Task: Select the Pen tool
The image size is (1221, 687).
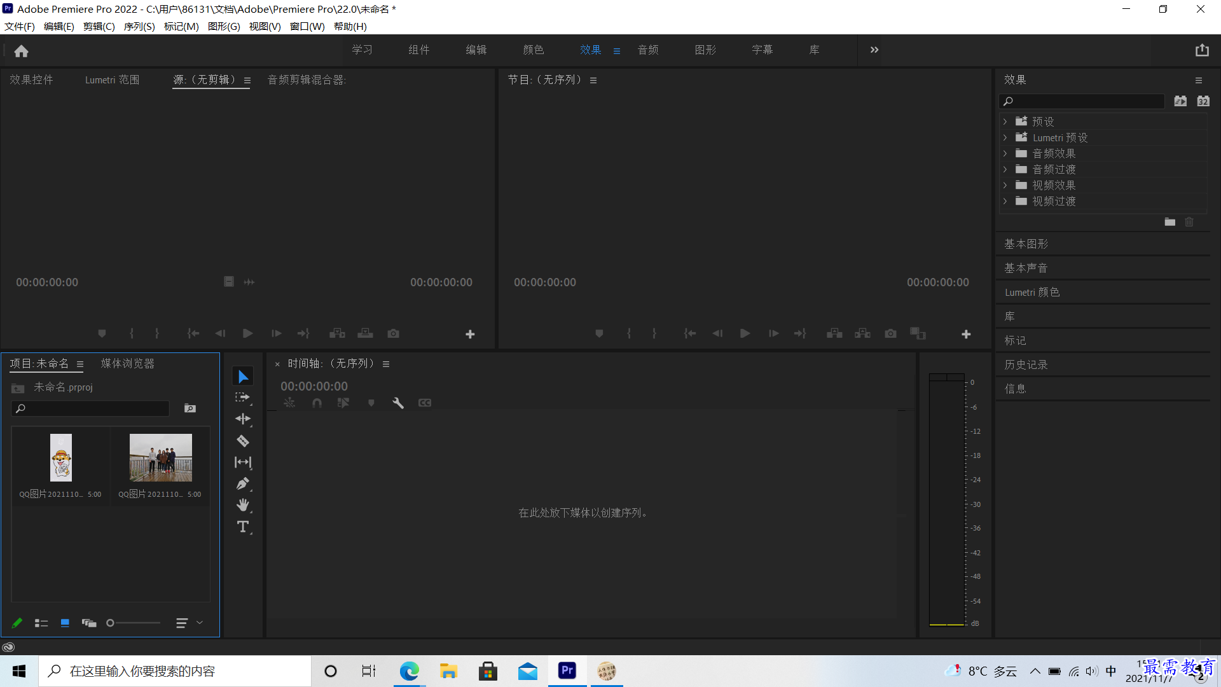Action: pyautogui.click(x=243, y=484)
